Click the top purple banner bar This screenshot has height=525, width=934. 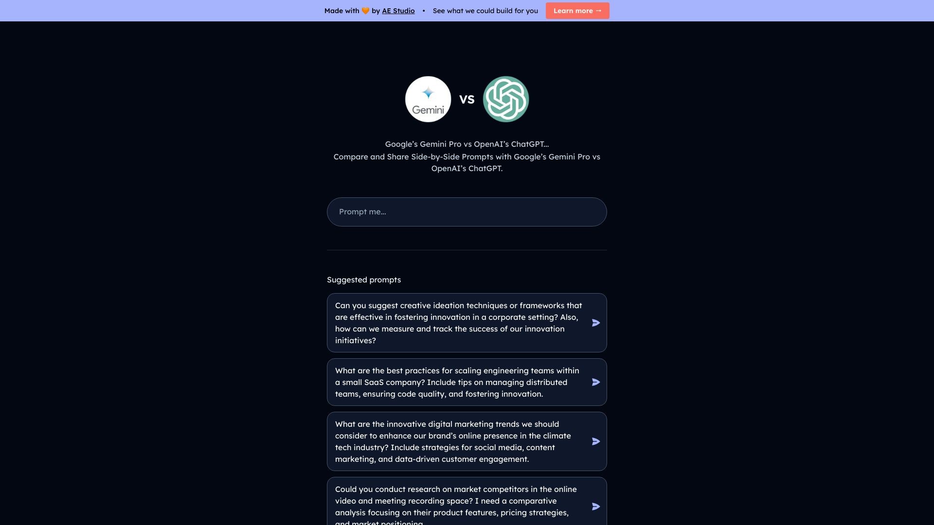pyautogui.click(x=195, y=10)
